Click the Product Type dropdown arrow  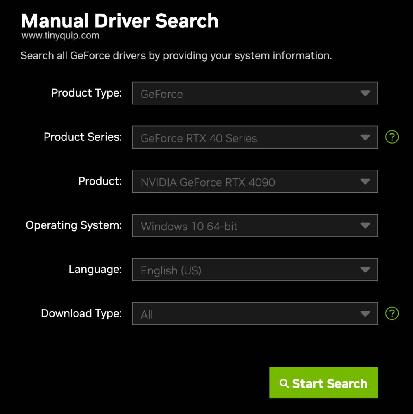[365, 93]
